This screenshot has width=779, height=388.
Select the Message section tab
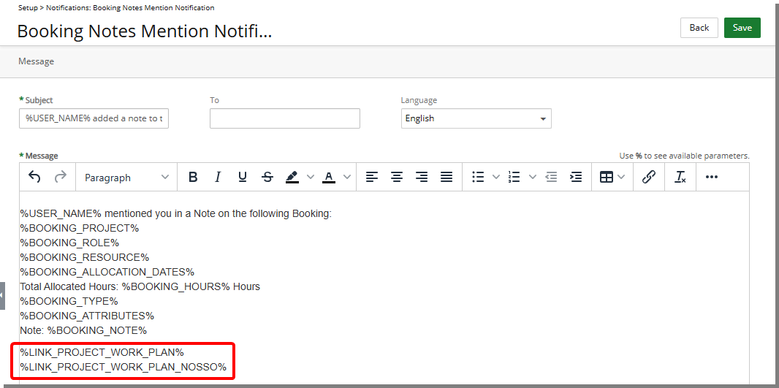[x=37, y=61]
